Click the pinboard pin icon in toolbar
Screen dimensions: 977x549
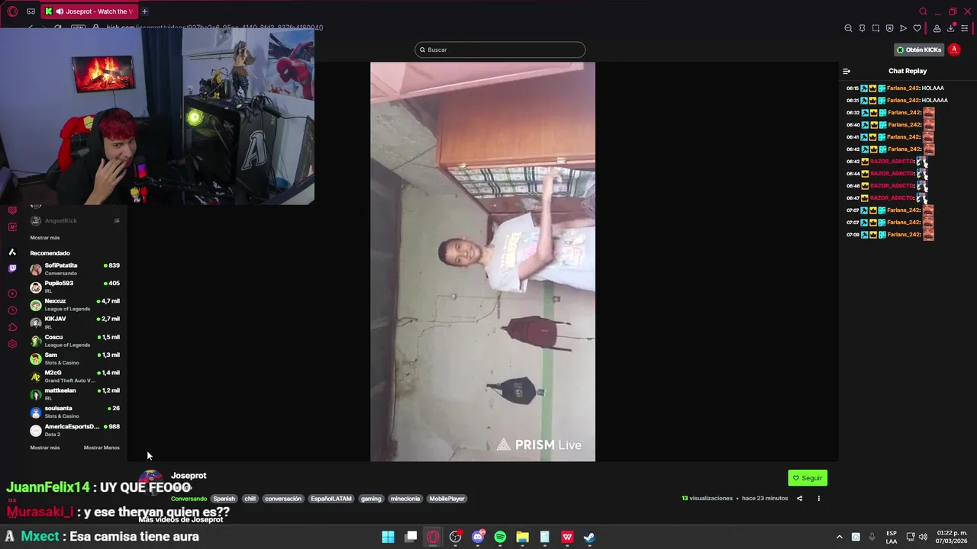click(x=862, y=28)
